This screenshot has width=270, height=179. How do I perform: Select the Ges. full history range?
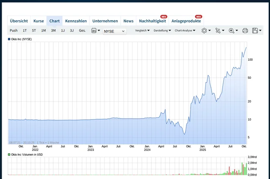(x=82, y=31)
